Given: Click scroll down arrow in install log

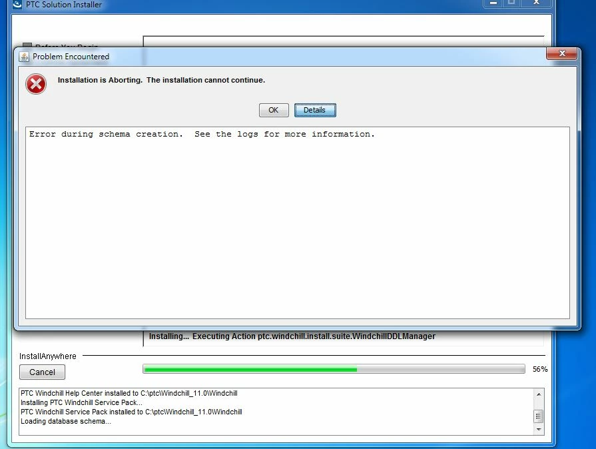Looking at the screenshot, I should pyautogui.click(x=538, y=429).
